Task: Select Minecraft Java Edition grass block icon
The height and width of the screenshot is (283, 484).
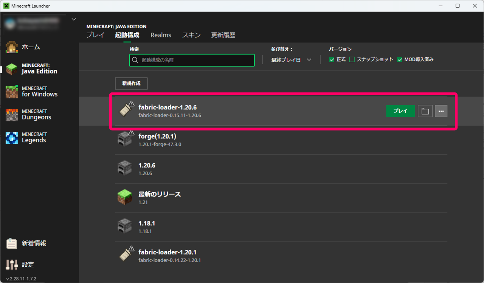Action: tap(12, 69)
